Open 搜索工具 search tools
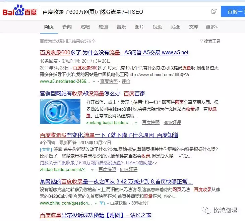This screenshot has width=245, height=221. click(212, 41)
